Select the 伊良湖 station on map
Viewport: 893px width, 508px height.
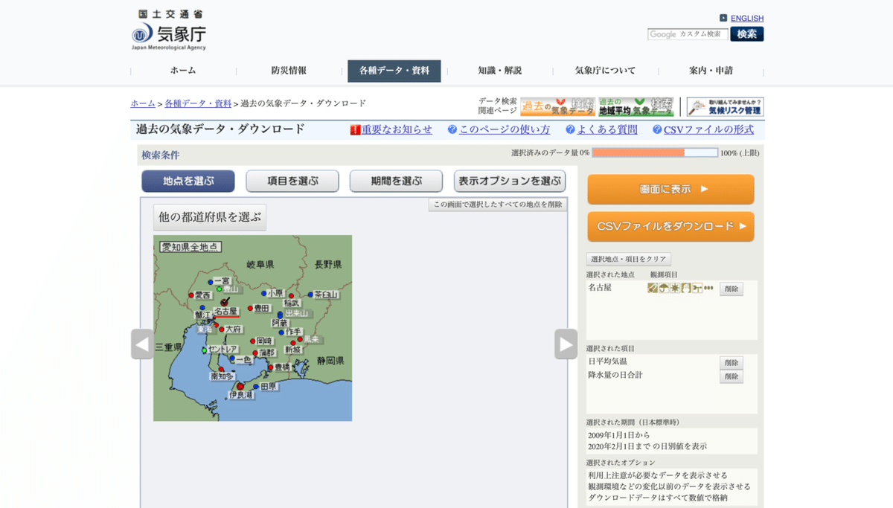[x=240, y=386]
